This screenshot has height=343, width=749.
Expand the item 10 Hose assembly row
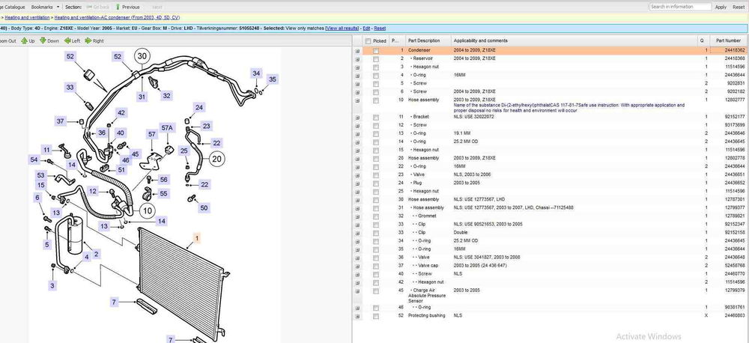pyautogui.click(x=357, y=100)
